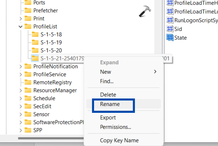This screenshot has height=146, width=218.
Task: Click the binary icon next to Sid
Action: point(170,29)
